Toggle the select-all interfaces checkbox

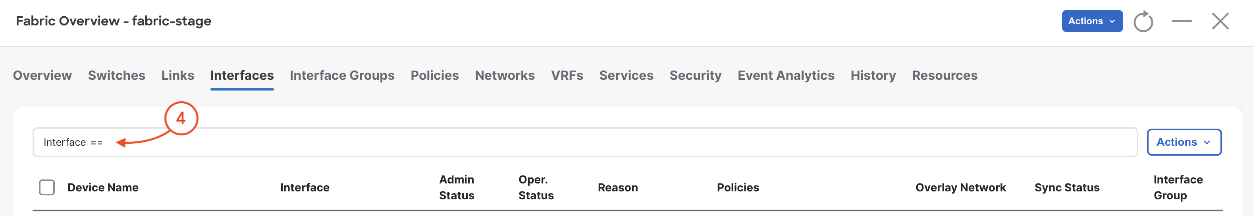pyautogui.click(x=47, y=187)
